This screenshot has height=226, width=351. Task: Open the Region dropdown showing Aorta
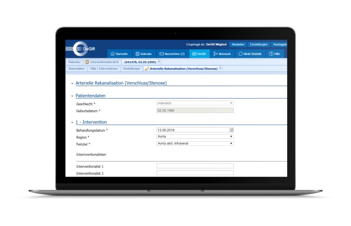pos(195,137)
